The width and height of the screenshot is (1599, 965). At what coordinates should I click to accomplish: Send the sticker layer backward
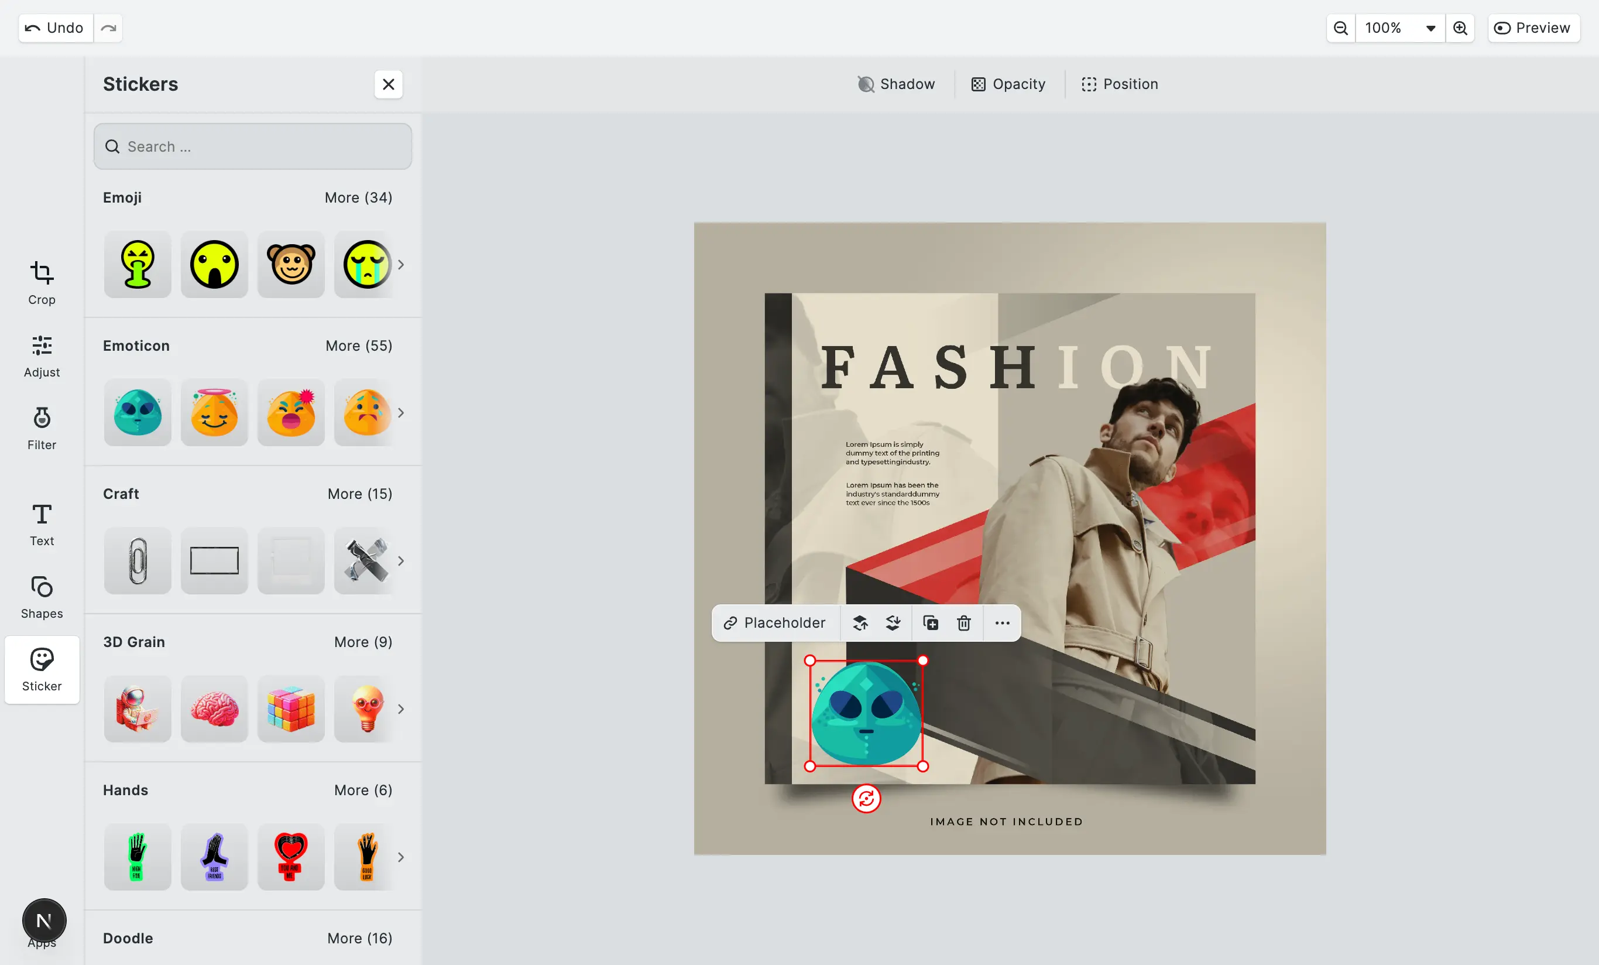tap(893, 623)
